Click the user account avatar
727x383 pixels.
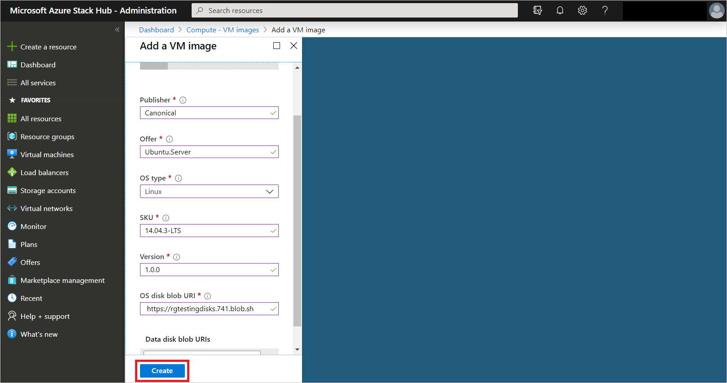tap(717, 10)
